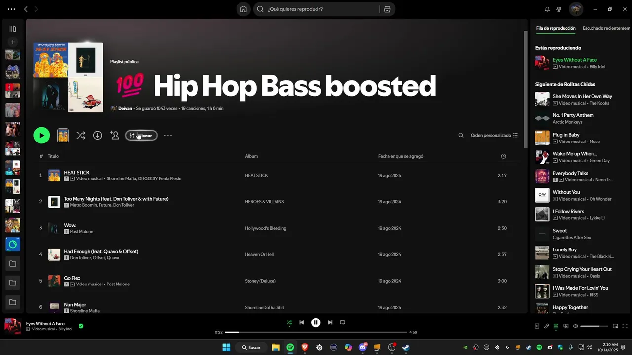Open the playlist three-dots more options menu

tap(168, 135)
